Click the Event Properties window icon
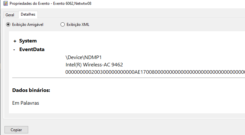245x135 pixels. click(5, 4)
